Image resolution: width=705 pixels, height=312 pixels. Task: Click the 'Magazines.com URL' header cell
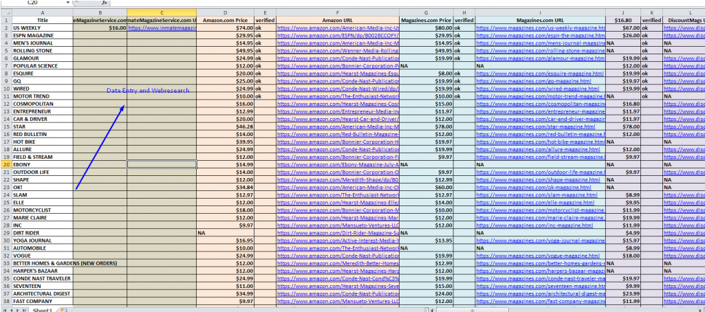[x=541, y=20]
